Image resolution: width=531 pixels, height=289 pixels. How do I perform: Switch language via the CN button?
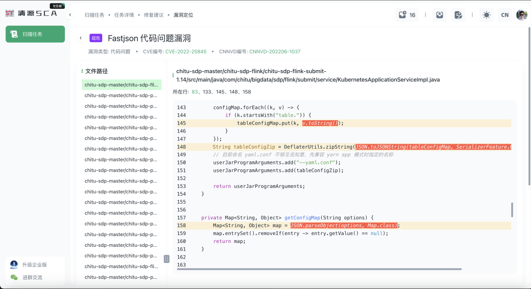504,15
